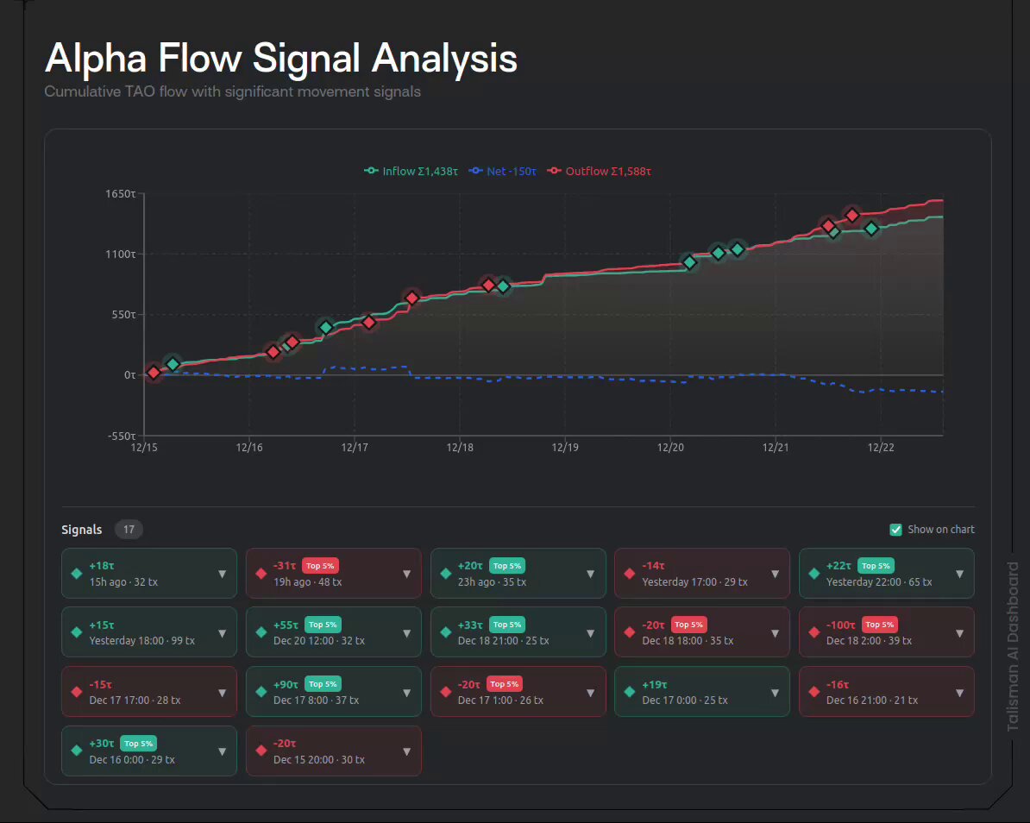Viewport: 1030px width, 823px height.
Task: Click red diamond icon on -31τ signal card
Action: coord(261,574)
